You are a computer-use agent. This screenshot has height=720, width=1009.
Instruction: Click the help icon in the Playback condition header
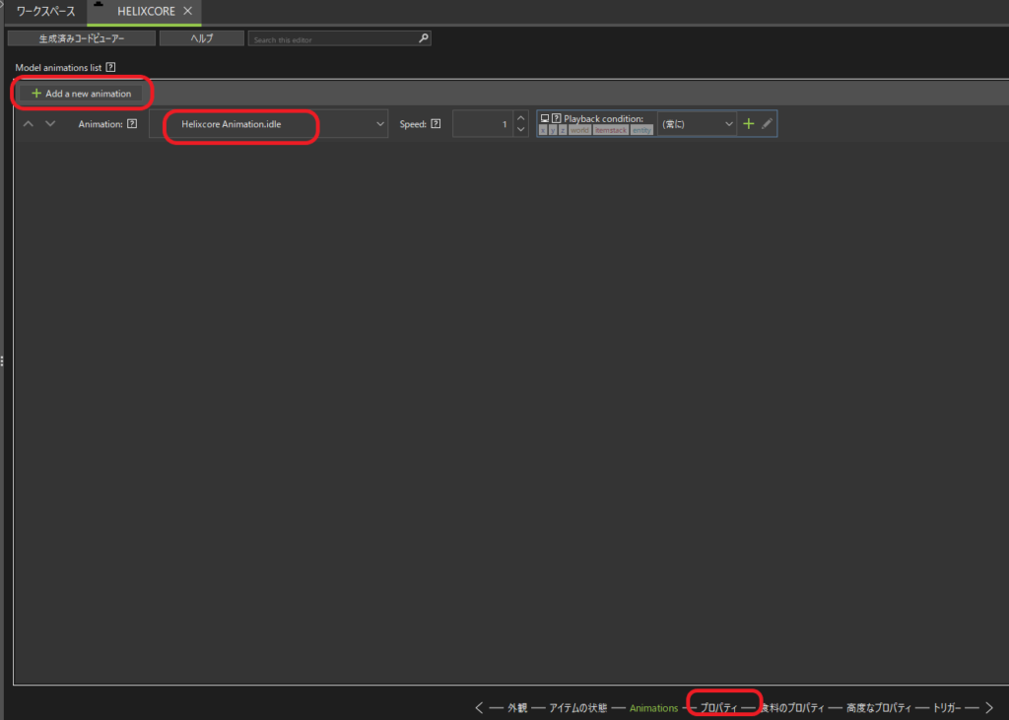pos(557,118)
